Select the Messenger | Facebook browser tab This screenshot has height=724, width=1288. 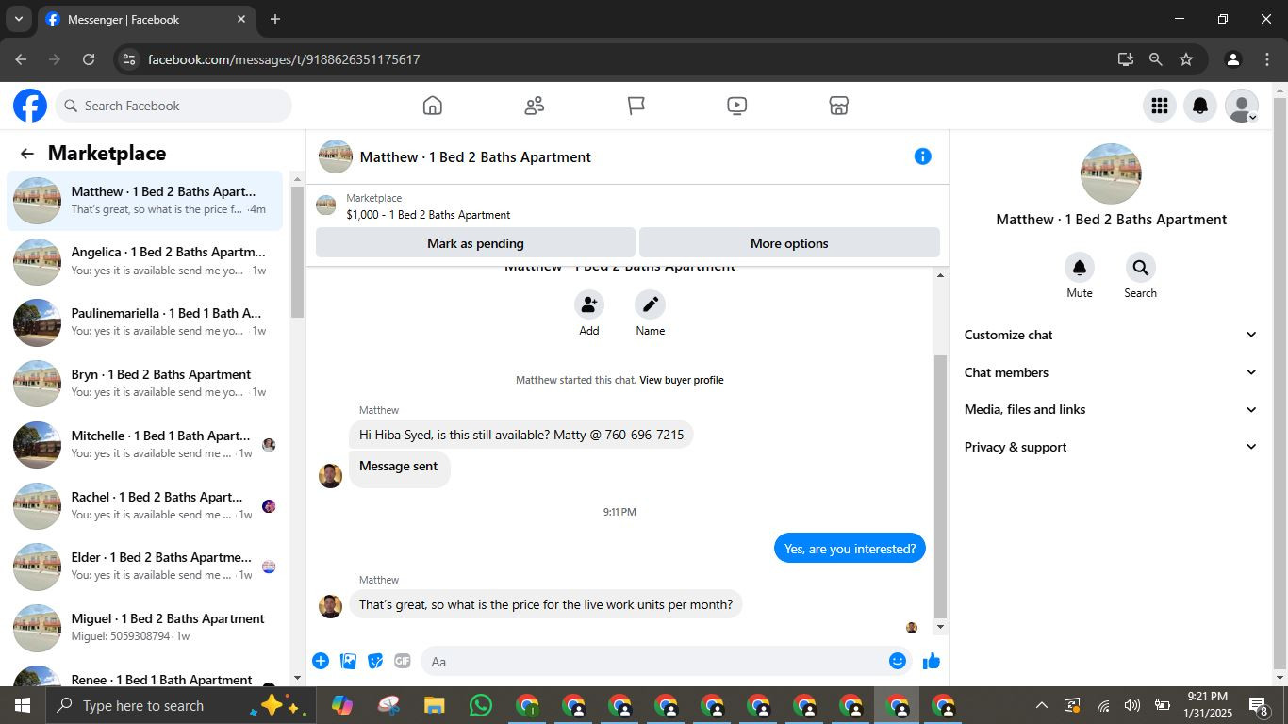tap(147, 19)
